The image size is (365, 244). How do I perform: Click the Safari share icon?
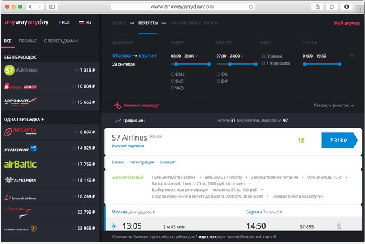pyautogui.click(x=317, y=6)
